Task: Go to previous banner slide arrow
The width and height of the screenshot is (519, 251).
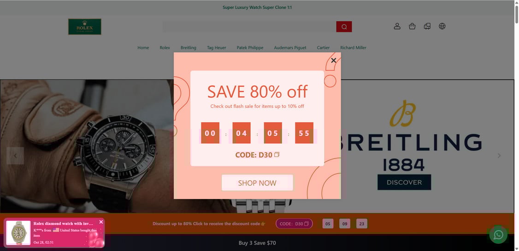Action: [x=15, y=156]
